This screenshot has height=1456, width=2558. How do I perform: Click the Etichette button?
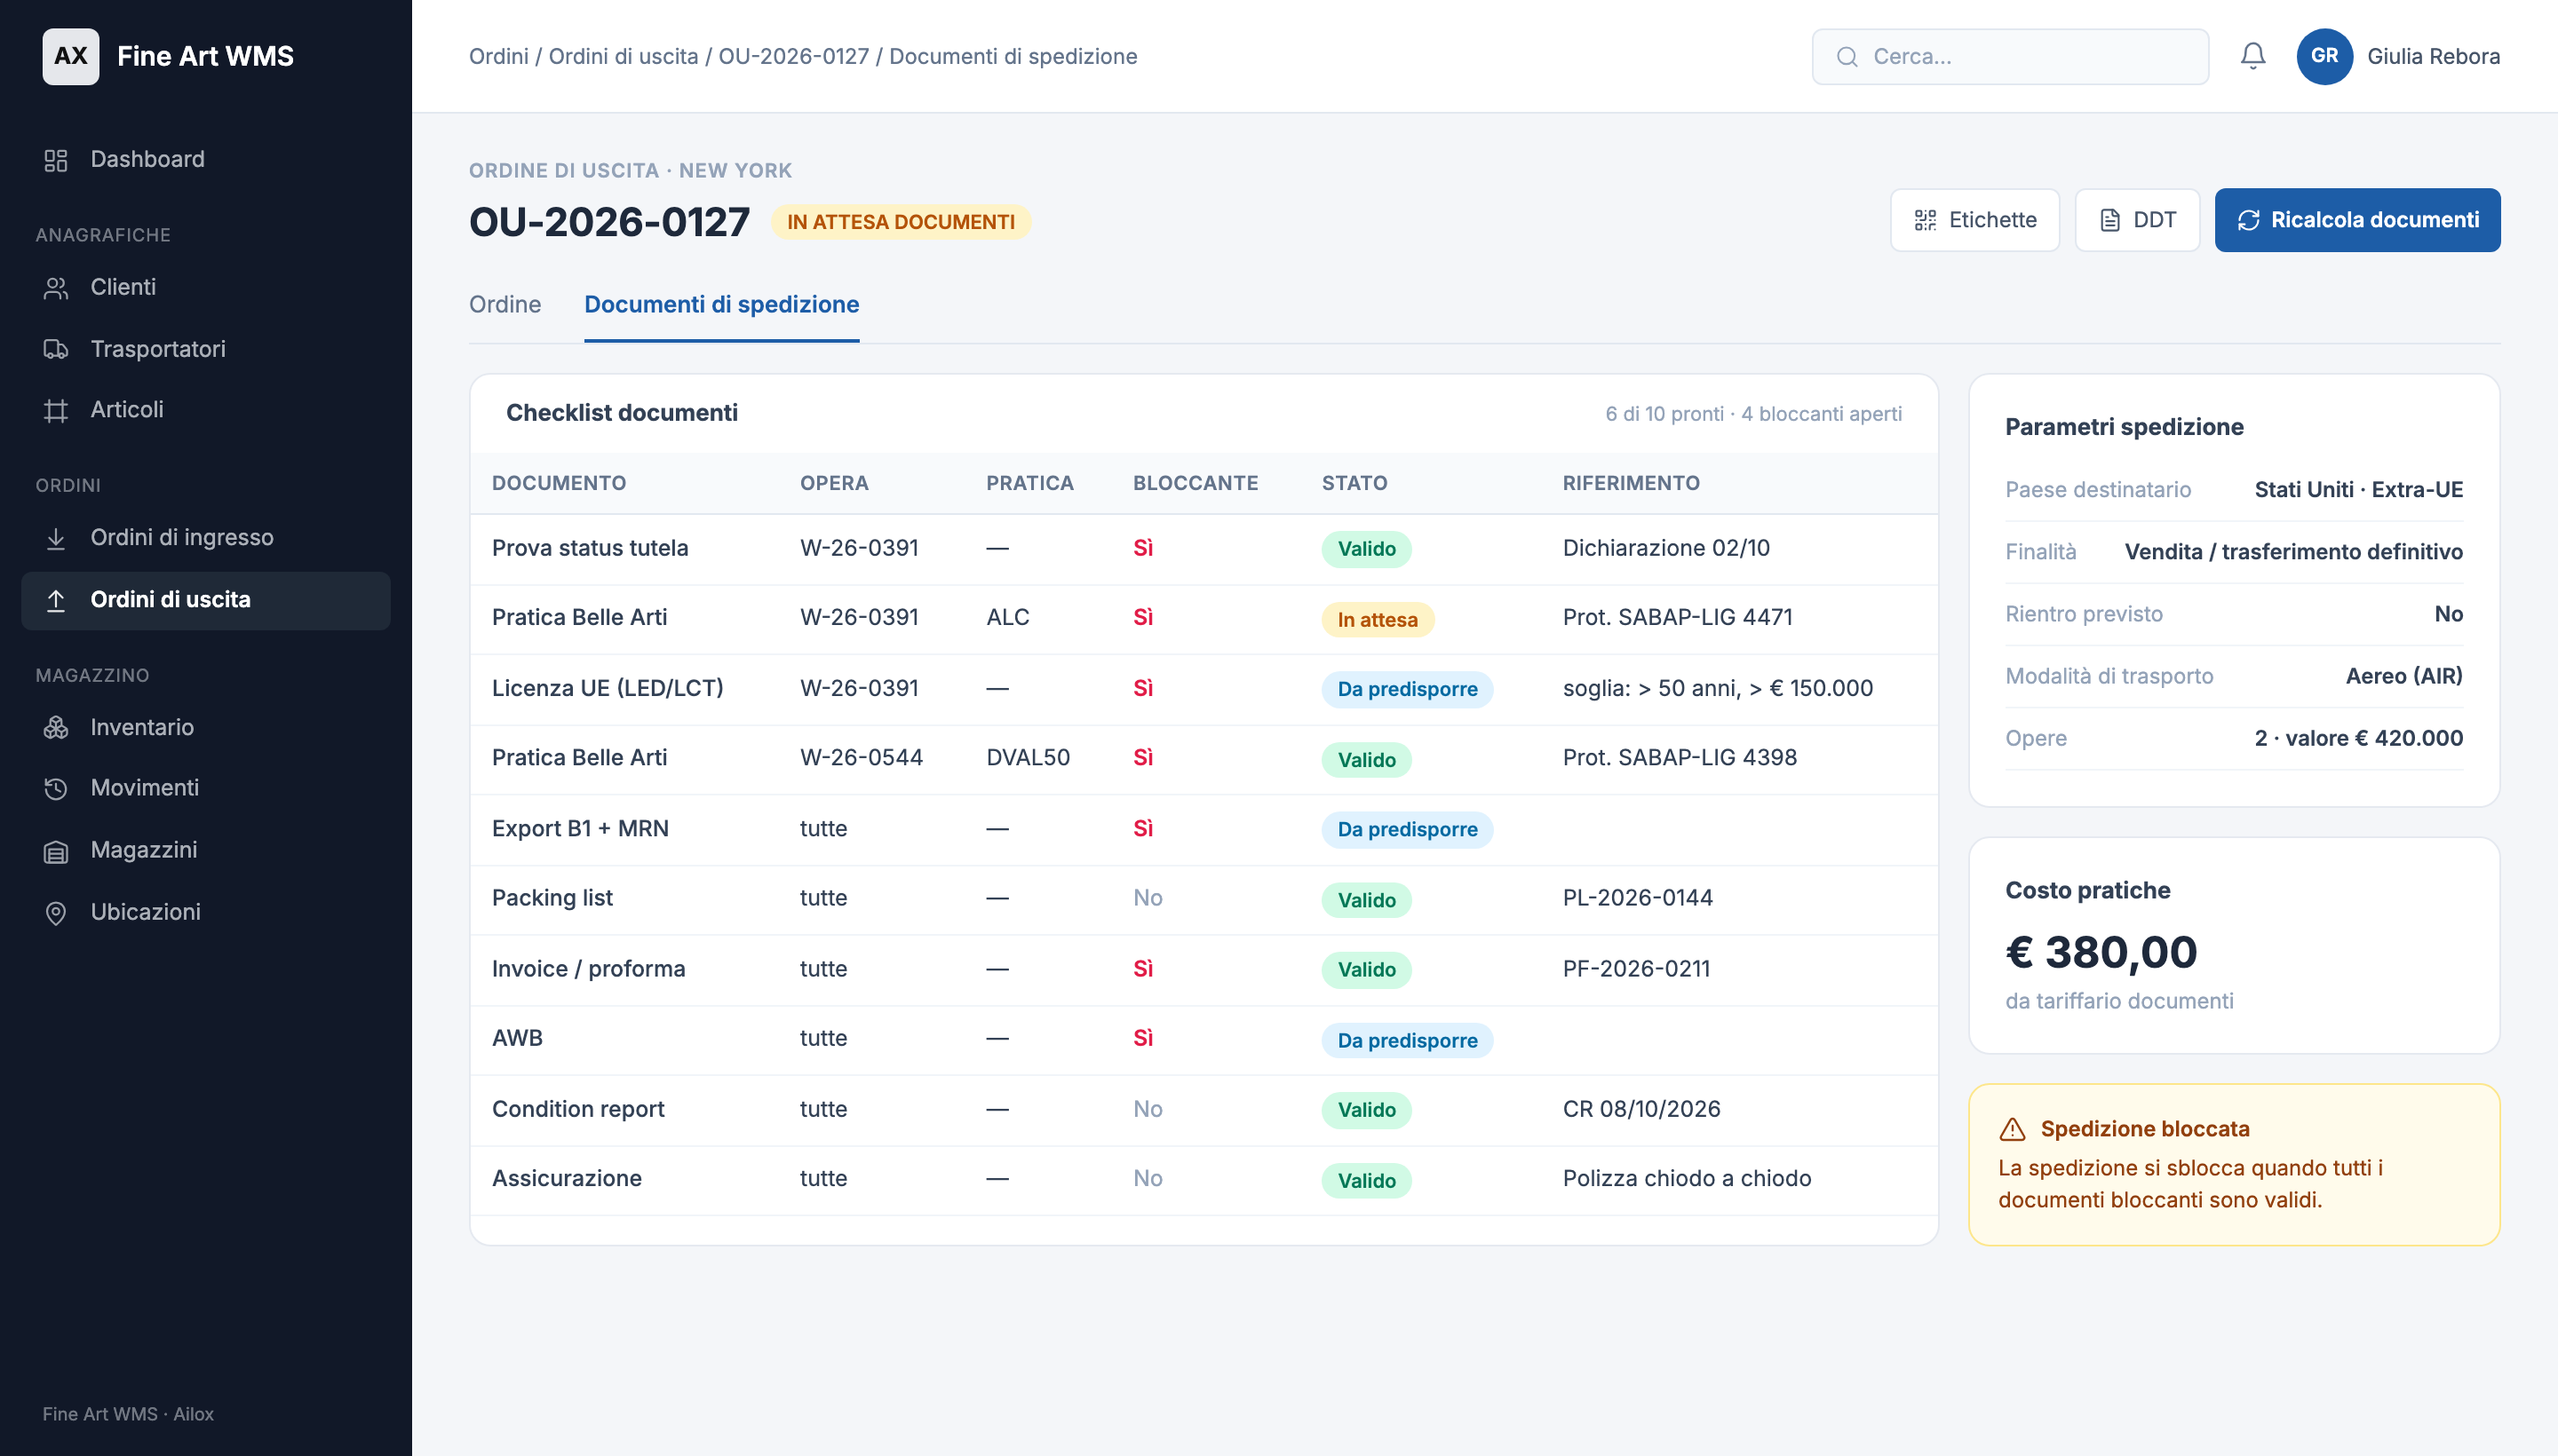(1974, 220)
